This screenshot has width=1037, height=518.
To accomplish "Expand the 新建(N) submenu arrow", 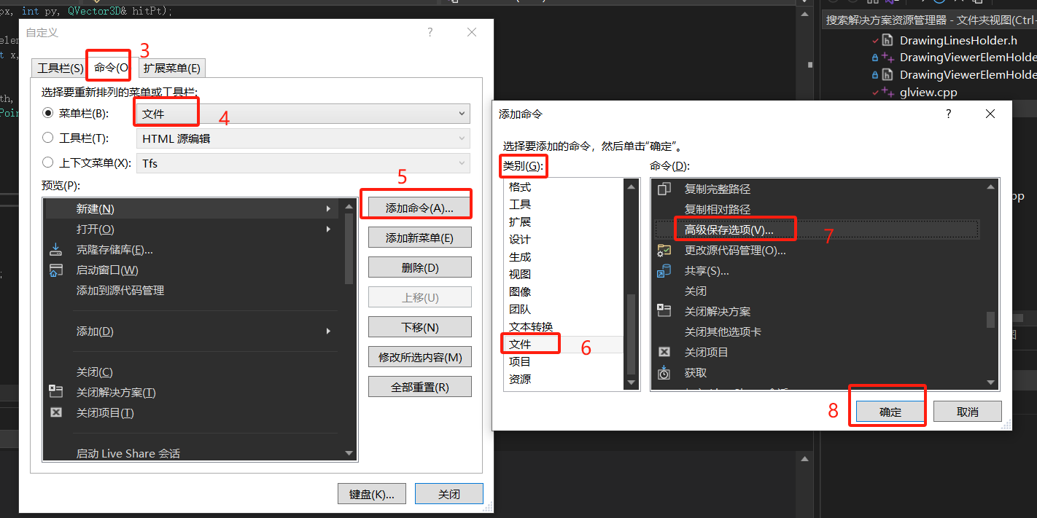I will pos(329,209).
